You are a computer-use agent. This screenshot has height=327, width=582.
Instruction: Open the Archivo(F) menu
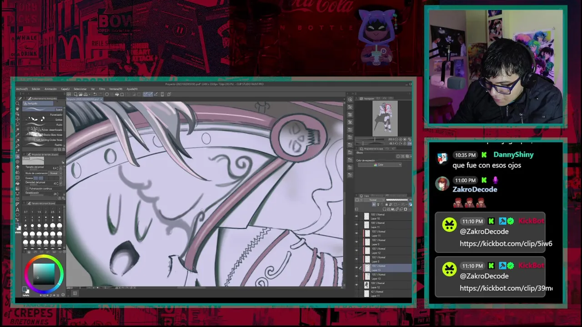(22, 89)
